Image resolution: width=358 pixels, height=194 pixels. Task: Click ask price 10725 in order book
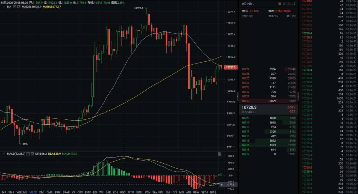coord(246,78)
